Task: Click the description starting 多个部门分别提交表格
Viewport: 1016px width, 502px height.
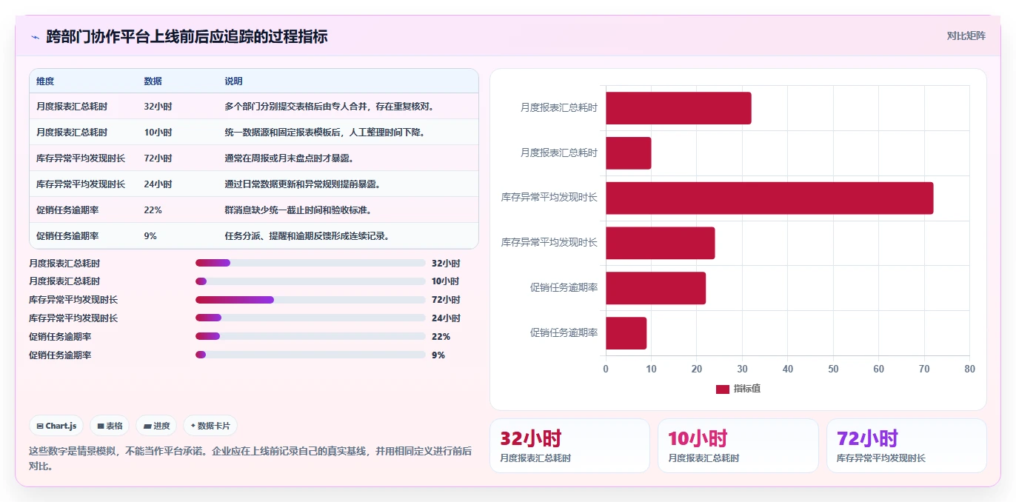Action: [x=329, y=107]
